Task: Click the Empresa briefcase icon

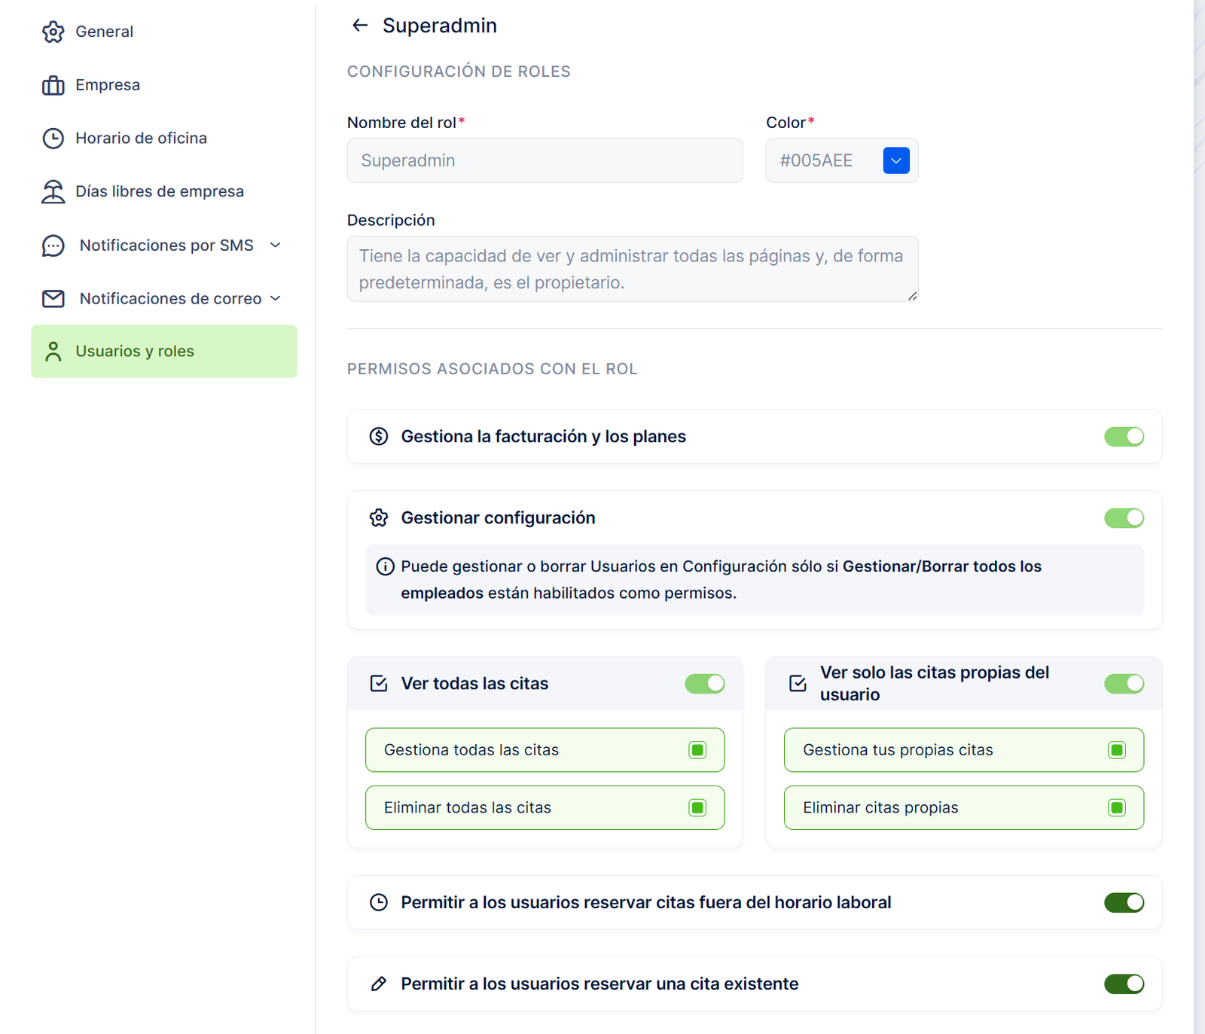Action: [53, 85]
